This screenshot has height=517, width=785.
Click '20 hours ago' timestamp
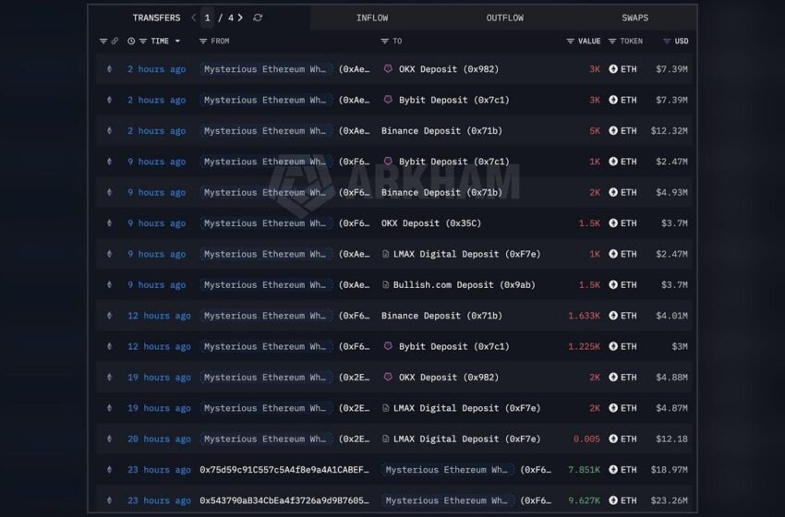tap(159, 439)
